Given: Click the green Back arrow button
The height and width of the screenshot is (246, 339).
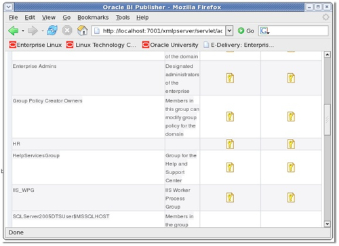Looking at the screenshot, I should [13, 30].
